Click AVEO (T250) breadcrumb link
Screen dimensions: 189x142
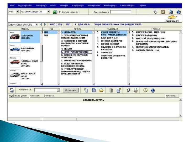coord(56,24)
